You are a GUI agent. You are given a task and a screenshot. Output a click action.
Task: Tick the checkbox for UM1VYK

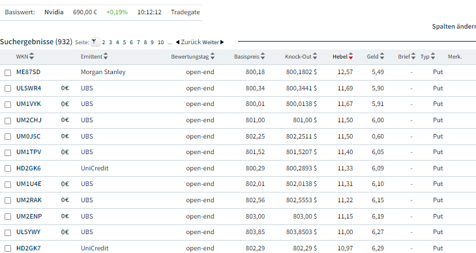pos(8,105)
